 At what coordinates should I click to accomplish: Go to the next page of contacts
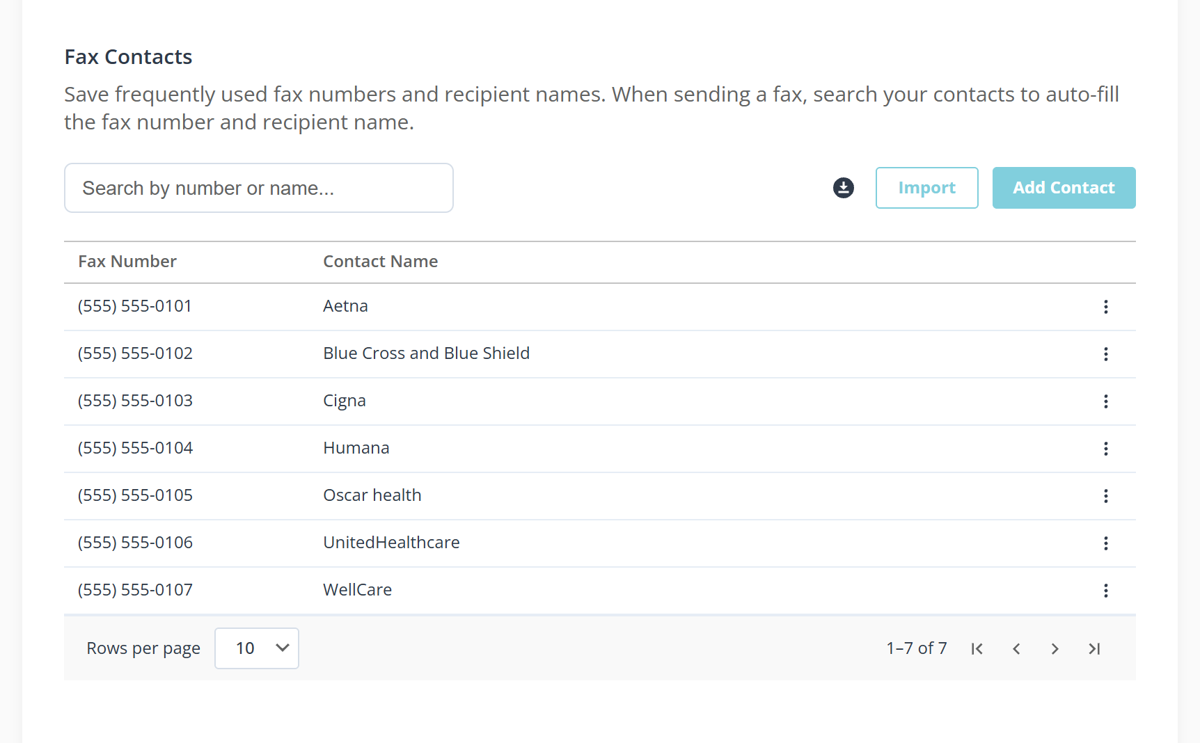pyautogui.click(x=1055, y=649)
